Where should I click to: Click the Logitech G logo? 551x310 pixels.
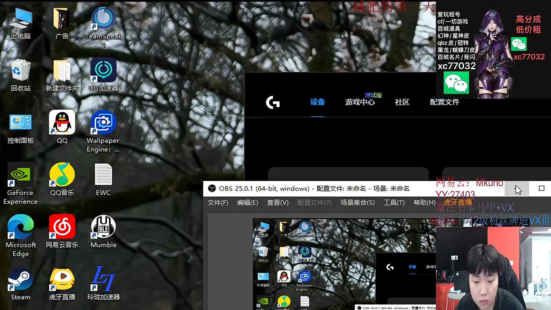coord(273,102)
